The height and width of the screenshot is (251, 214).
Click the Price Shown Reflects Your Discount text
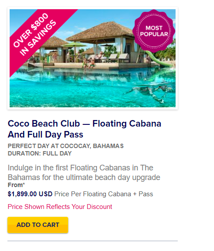coord(60,207)
